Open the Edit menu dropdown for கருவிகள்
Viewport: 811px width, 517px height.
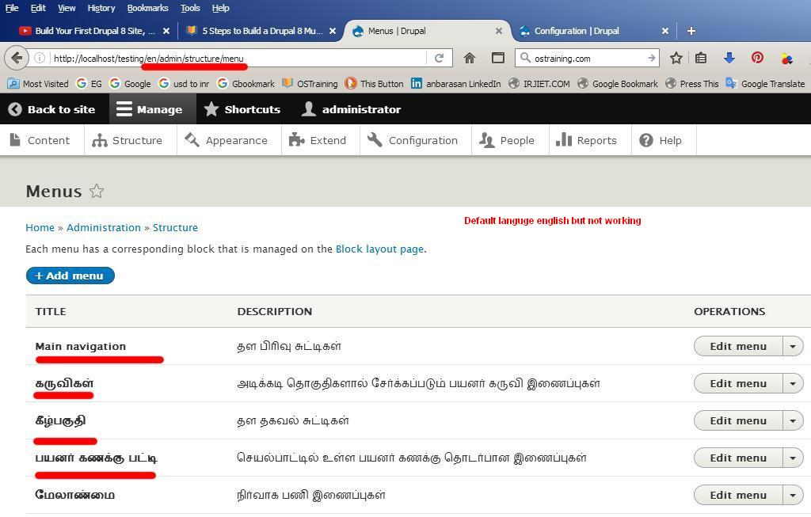coord(793,383)
